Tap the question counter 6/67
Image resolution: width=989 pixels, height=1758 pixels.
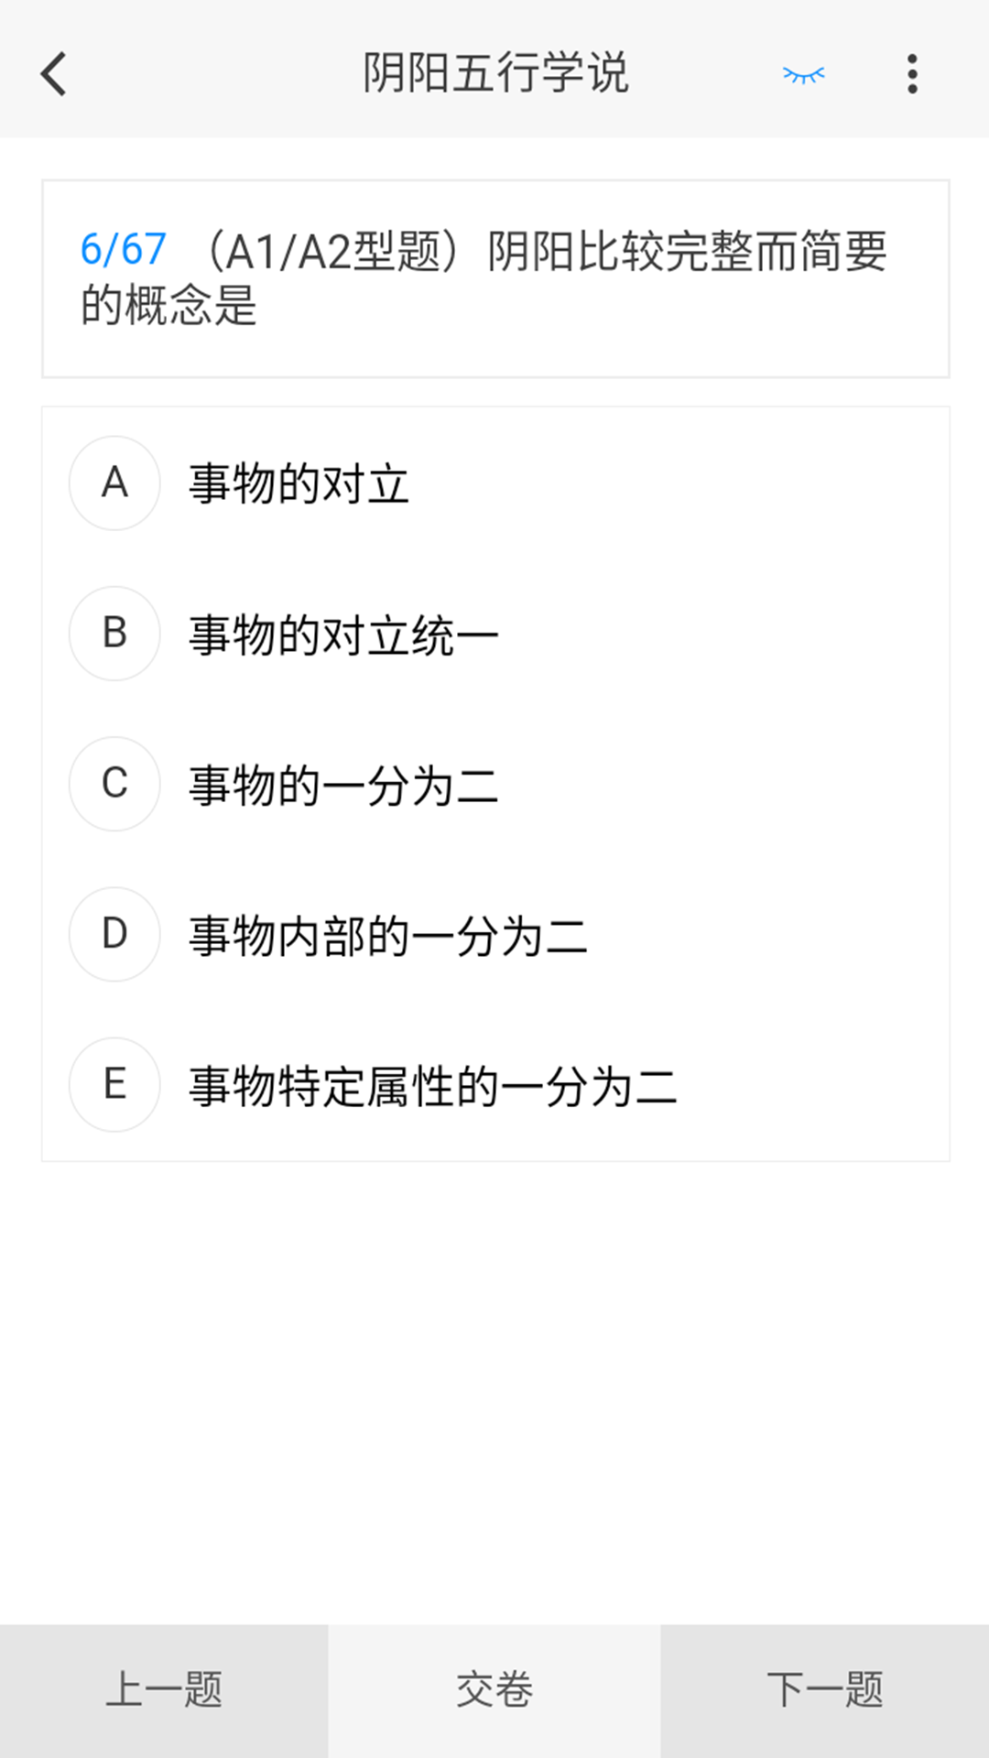pos(124,245)
